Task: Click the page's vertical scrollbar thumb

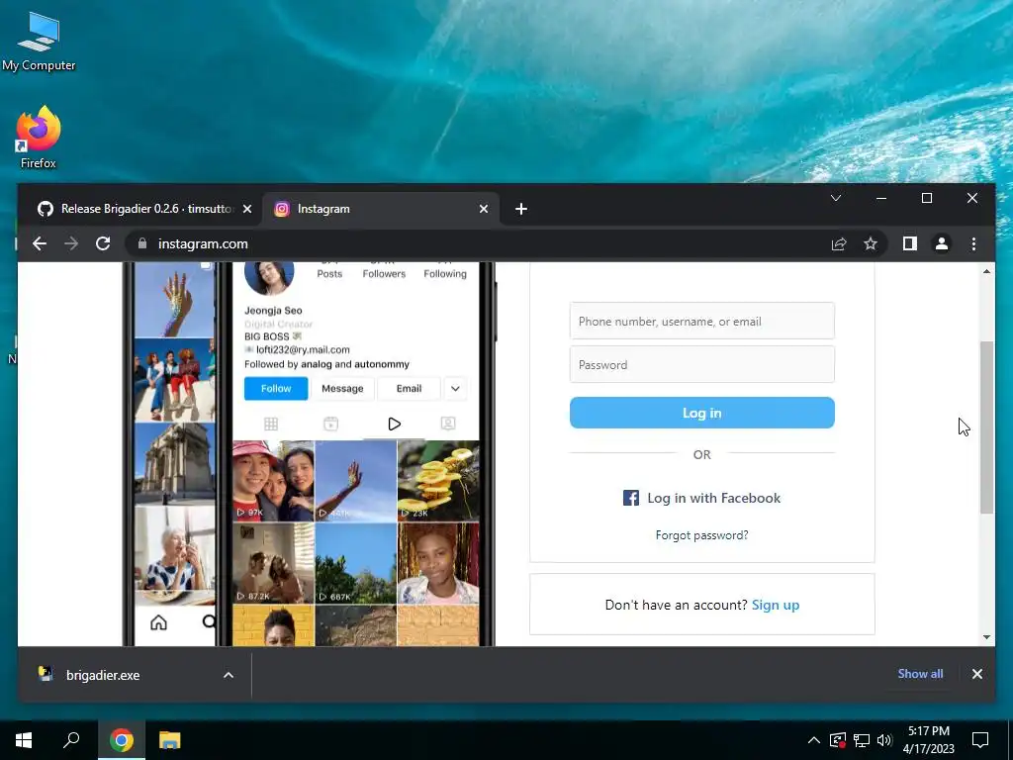Action: (x=986, y=427)
